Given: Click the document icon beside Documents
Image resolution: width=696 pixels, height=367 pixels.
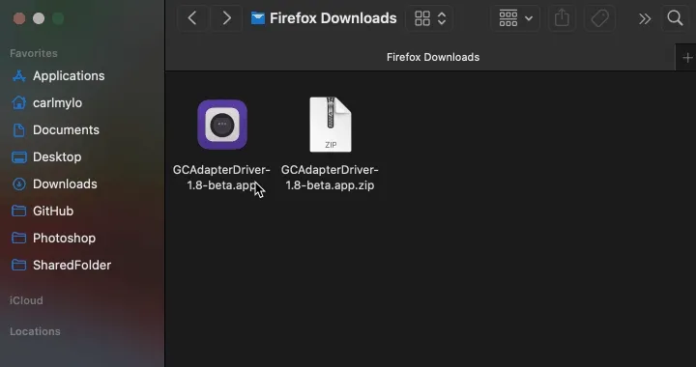Looking at the screenshot, I should pos(18,129).
